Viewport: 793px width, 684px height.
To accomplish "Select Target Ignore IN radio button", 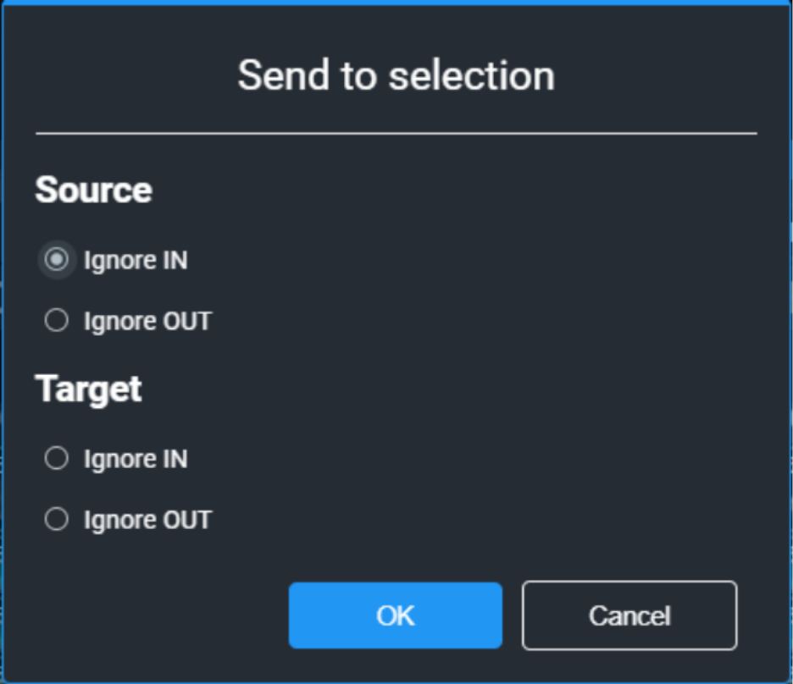I will tap(57, 458).
